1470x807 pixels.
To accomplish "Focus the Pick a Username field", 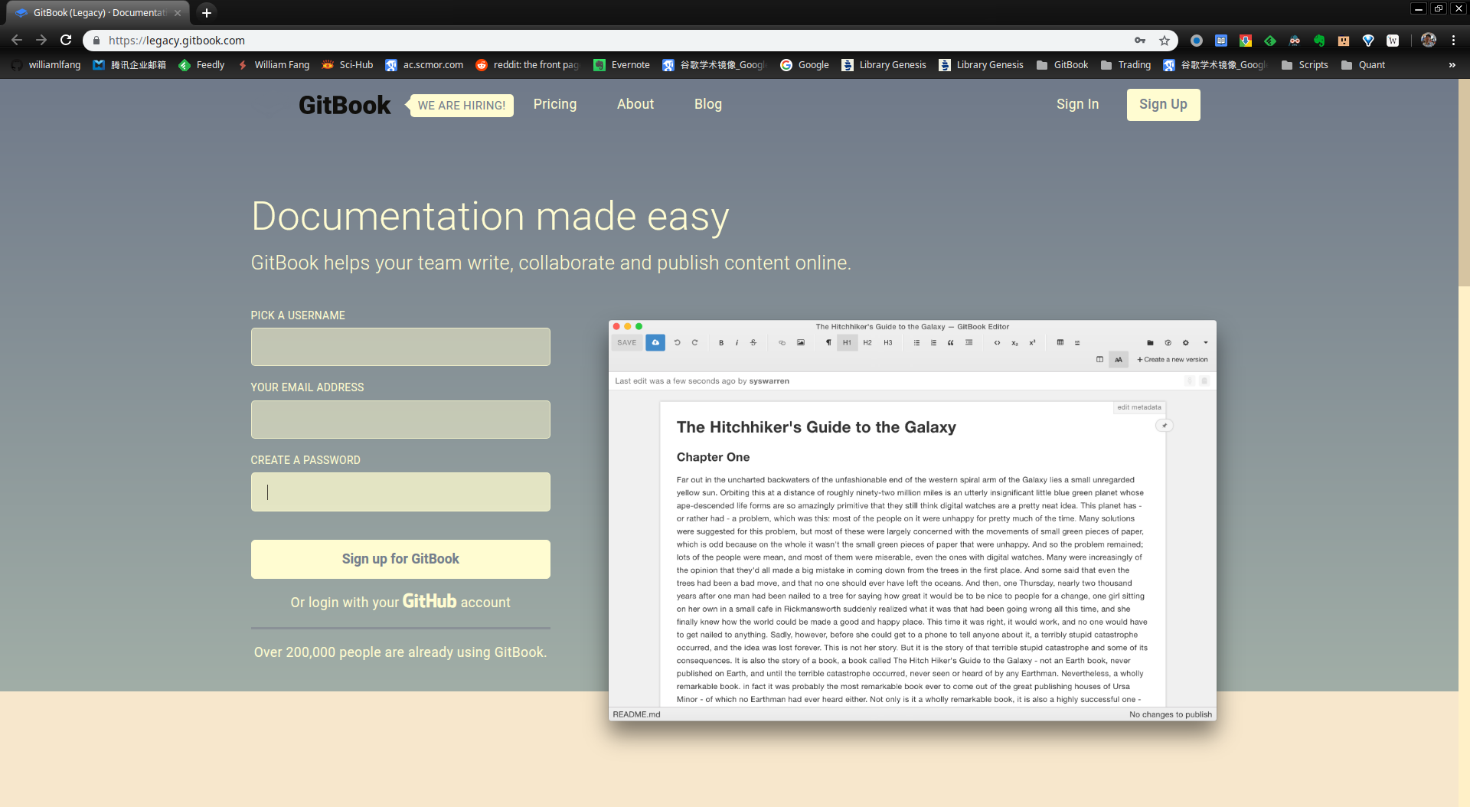I will (400, 347).
